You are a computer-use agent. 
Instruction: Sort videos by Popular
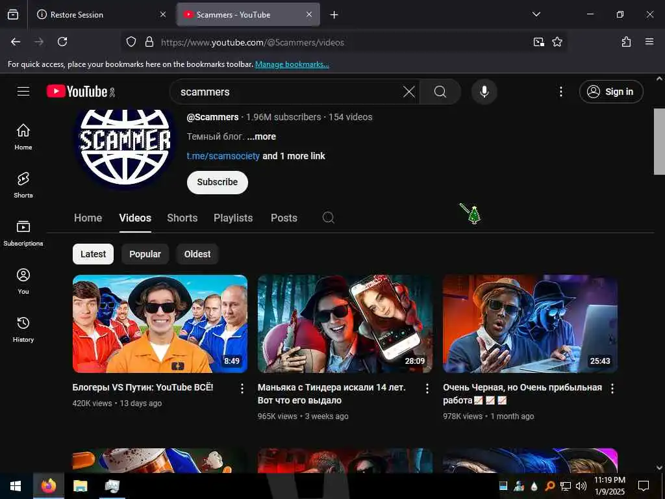pyautogui.click(x=145, y=254)
